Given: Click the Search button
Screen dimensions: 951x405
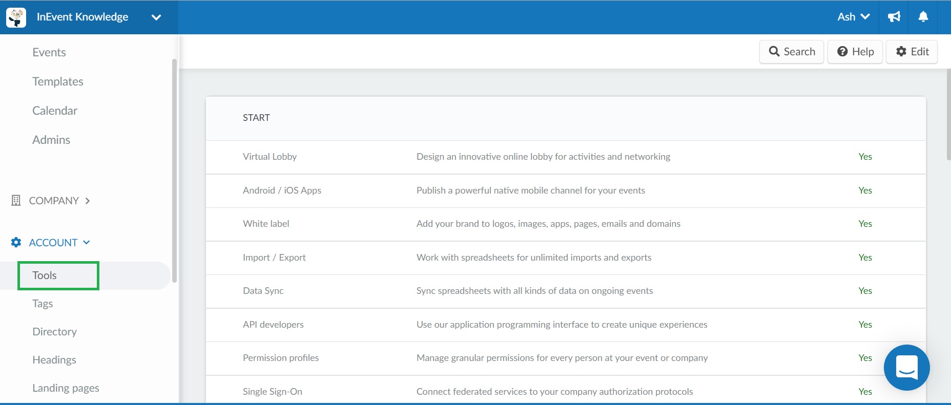Looking at the screenshot, I should 792,52.
